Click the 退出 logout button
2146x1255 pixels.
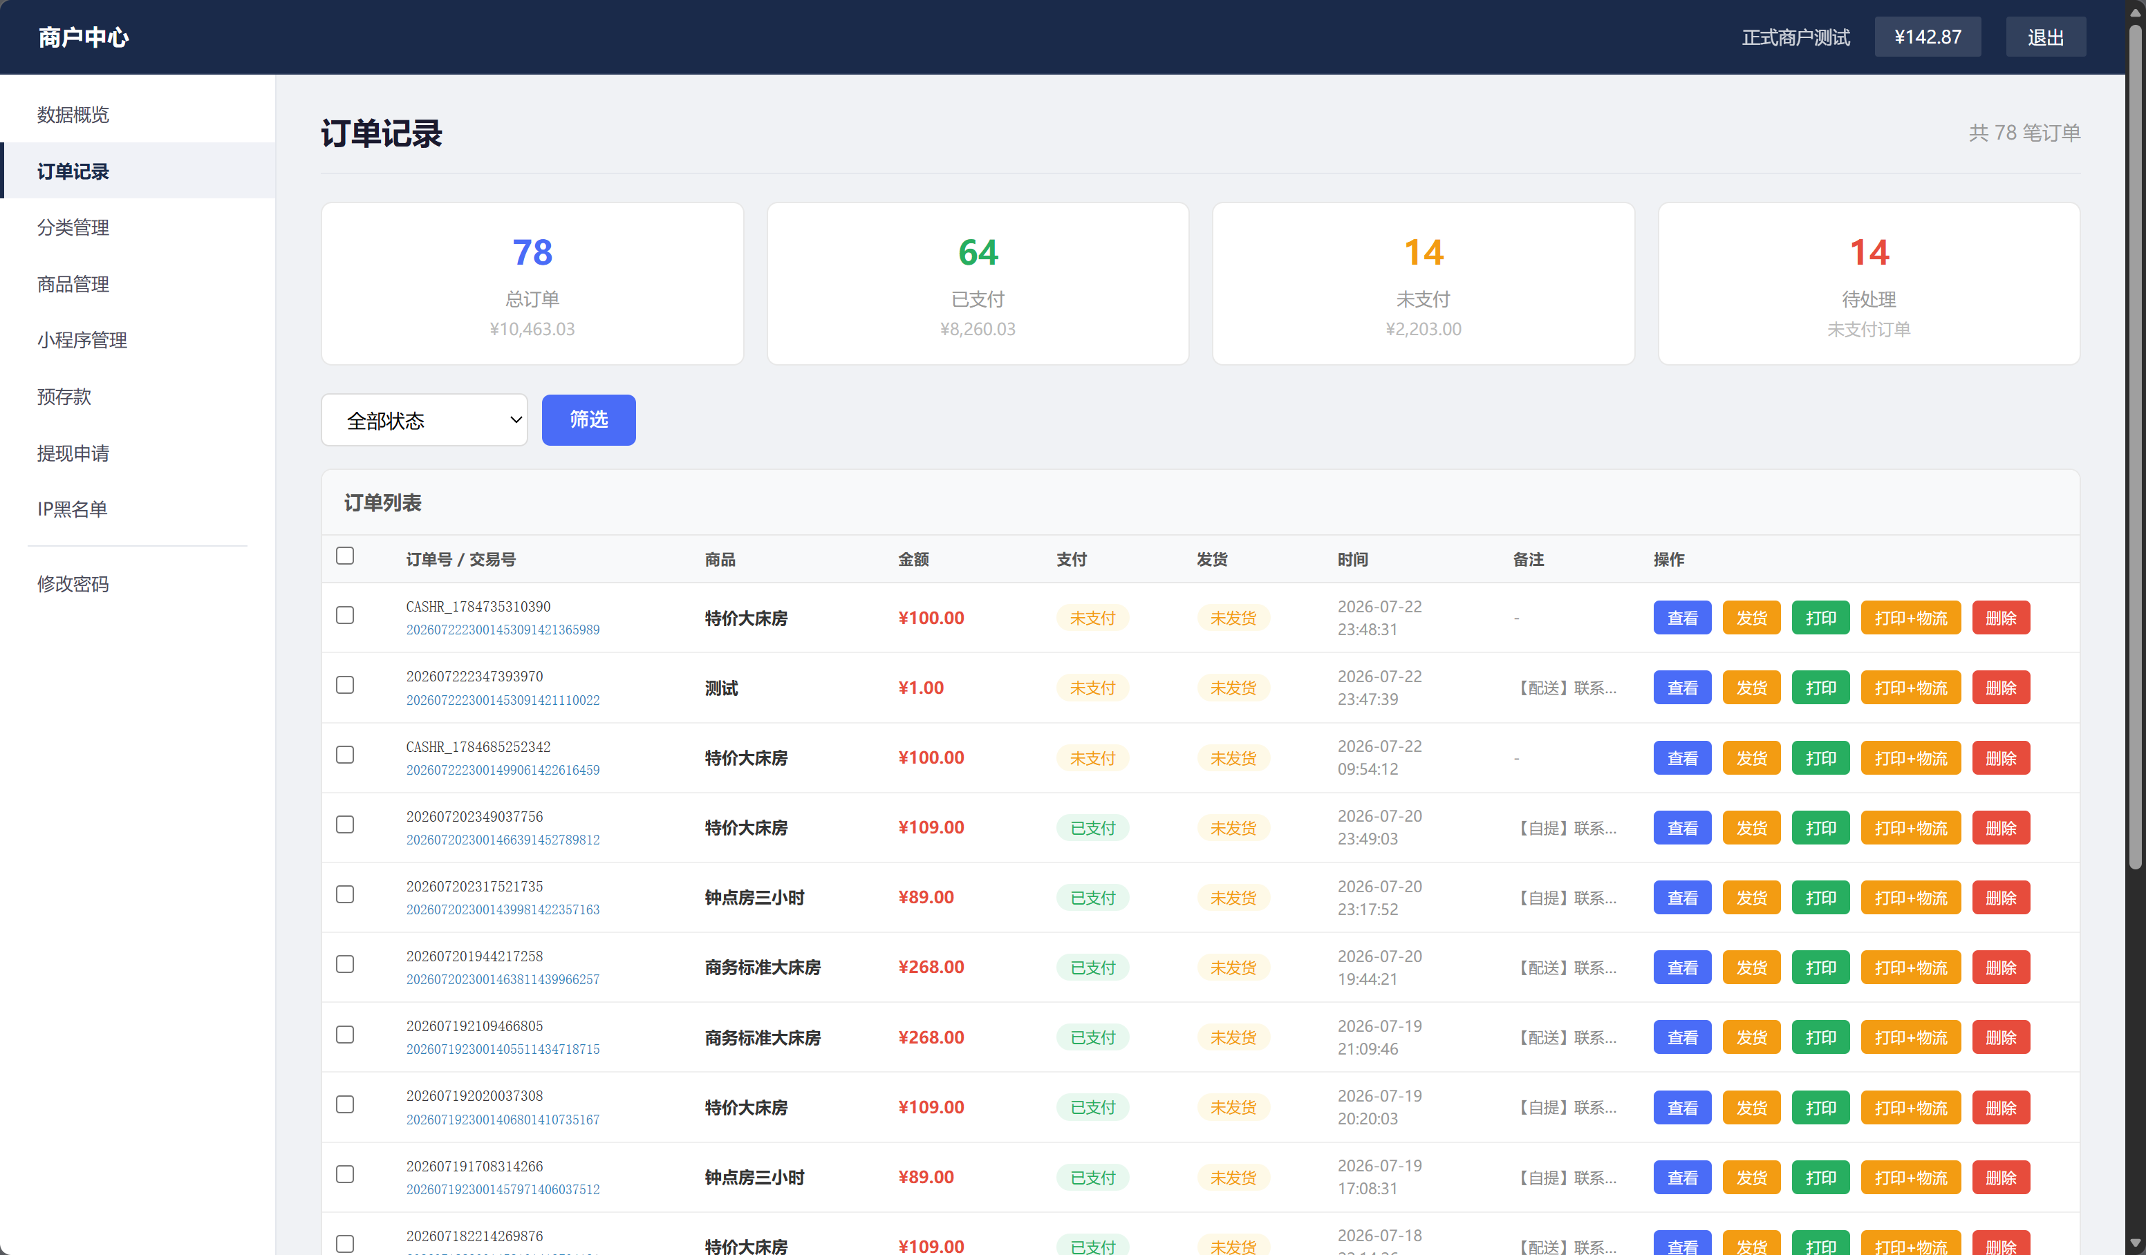(x=2046, y=37)
